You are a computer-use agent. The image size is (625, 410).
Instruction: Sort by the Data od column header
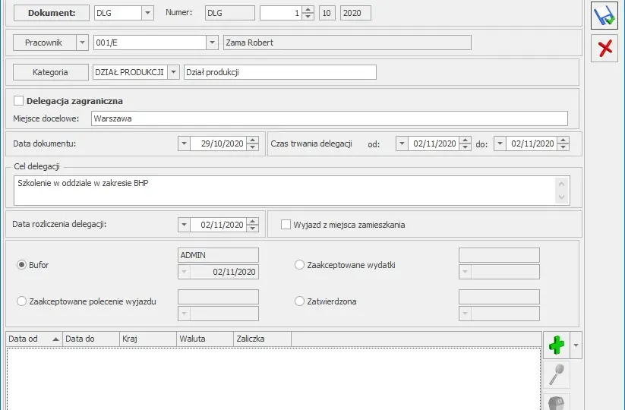(x=34, y=339)
